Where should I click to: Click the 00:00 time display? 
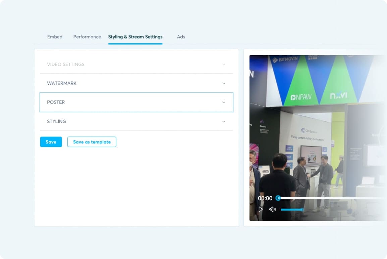click(x=265, y=198)
